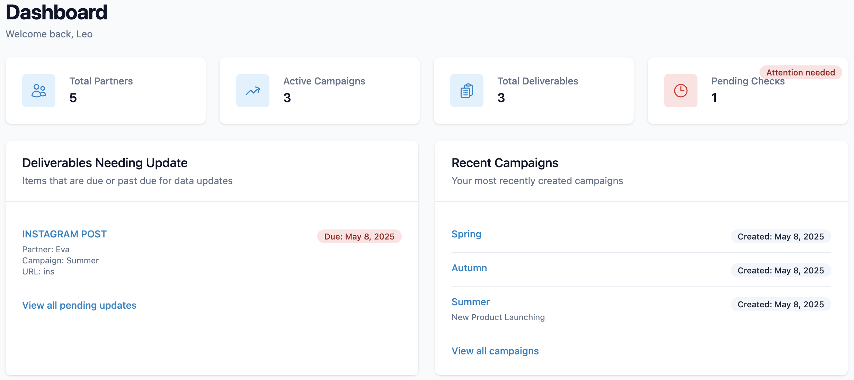The image size is (854, 380).
Task: Click the Pending Checks count number
Action: coord(714,98)
